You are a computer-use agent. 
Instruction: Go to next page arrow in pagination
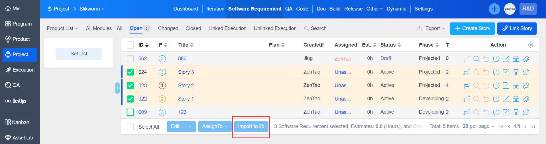tap(525, 127)
